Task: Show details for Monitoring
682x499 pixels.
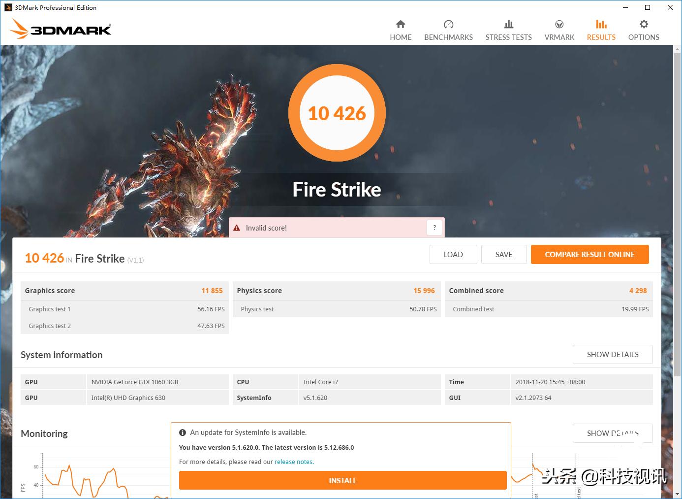Action: pos(613,433)
